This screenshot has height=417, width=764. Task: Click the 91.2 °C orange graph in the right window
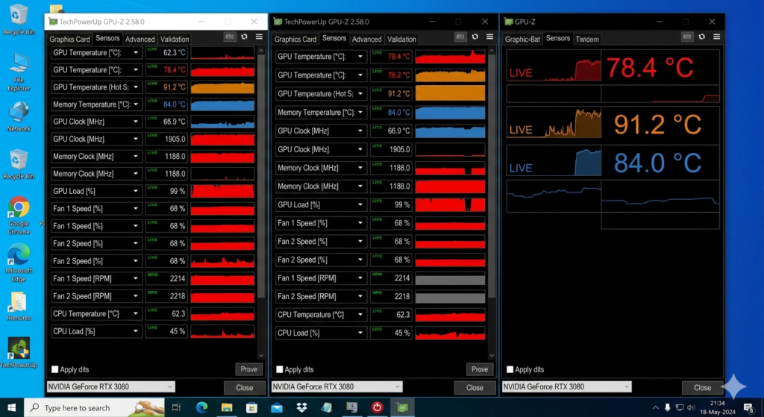point(554,123)
